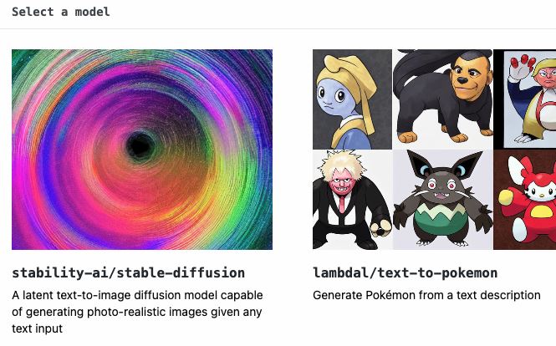The width and height of the screenshot is (556, 346).
Task: Click the yellow oval on the red creature's belly
Action: 540,212
